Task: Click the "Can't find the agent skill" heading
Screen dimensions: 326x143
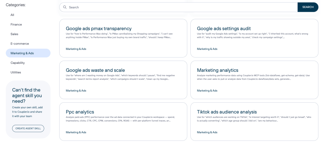Action: [27, 96]
